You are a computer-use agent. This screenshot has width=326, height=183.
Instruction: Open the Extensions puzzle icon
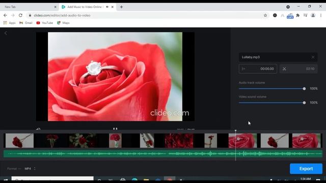click(x=297, y=15)
